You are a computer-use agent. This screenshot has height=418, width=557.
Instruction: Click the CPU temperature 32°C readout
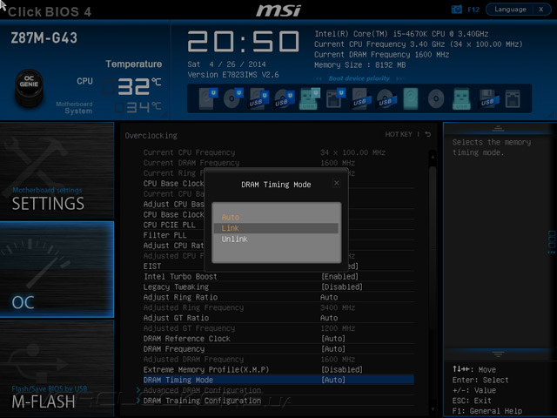pos(131,86)
